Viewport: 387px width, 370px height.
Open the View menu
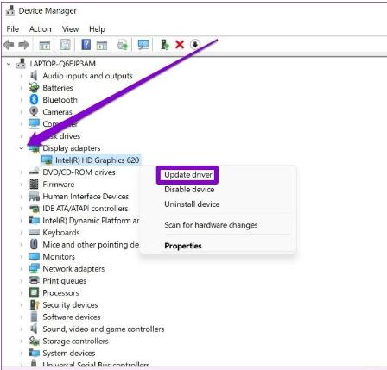pos(70,29)
